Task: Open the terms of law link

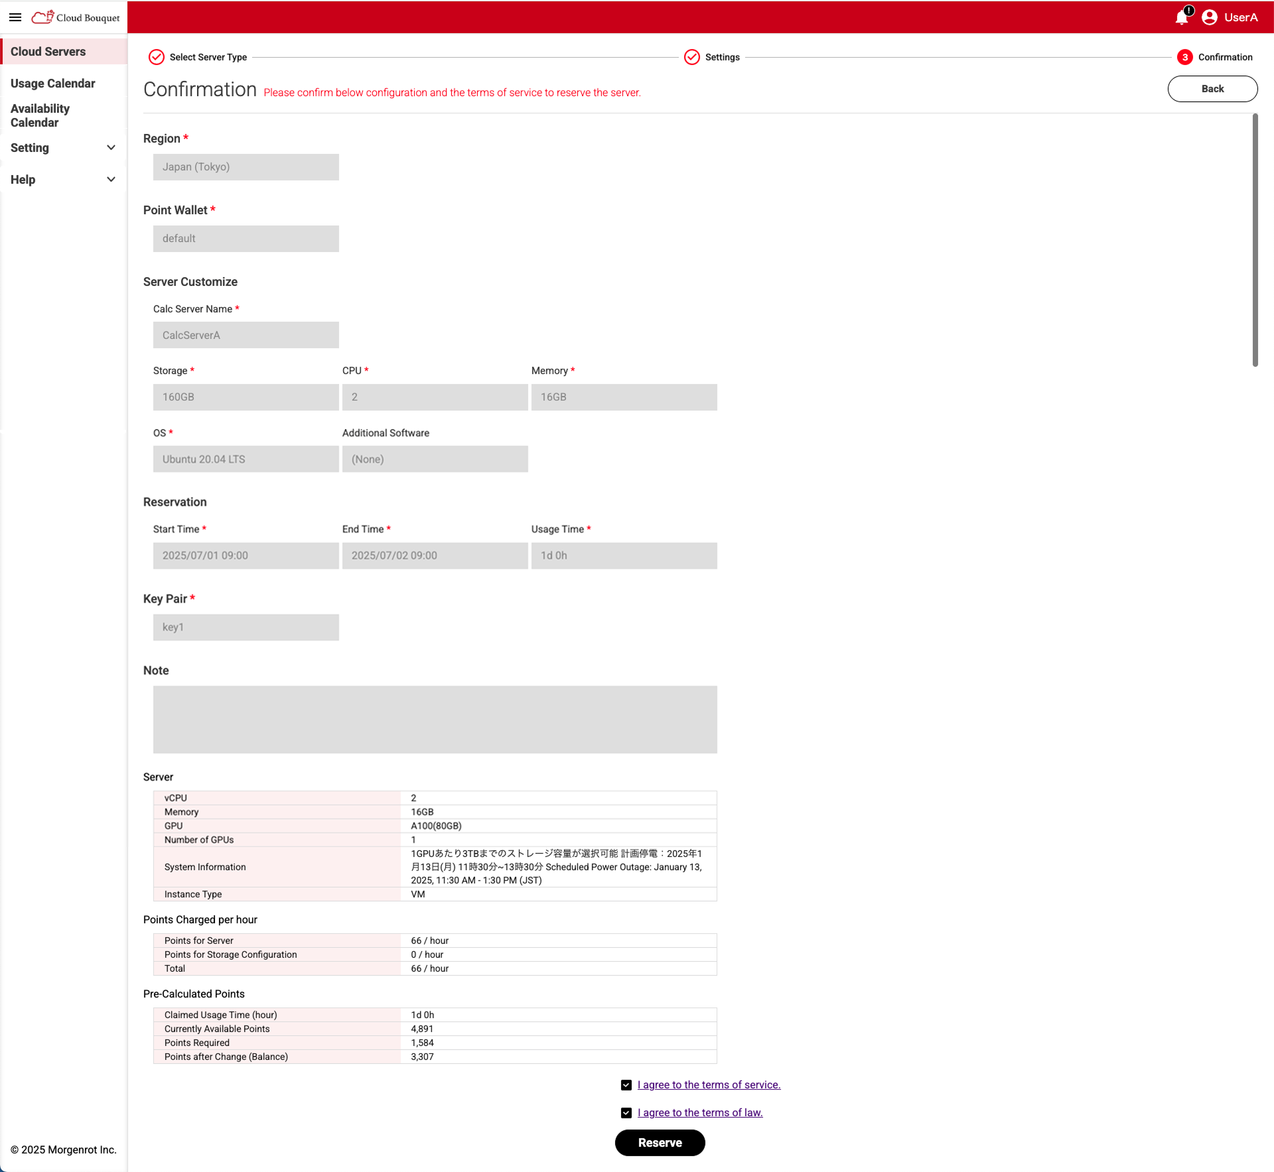Action: (699, 1112)
